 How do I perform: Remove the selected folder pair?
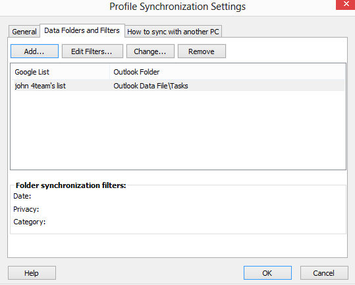(x=202, y=51)
